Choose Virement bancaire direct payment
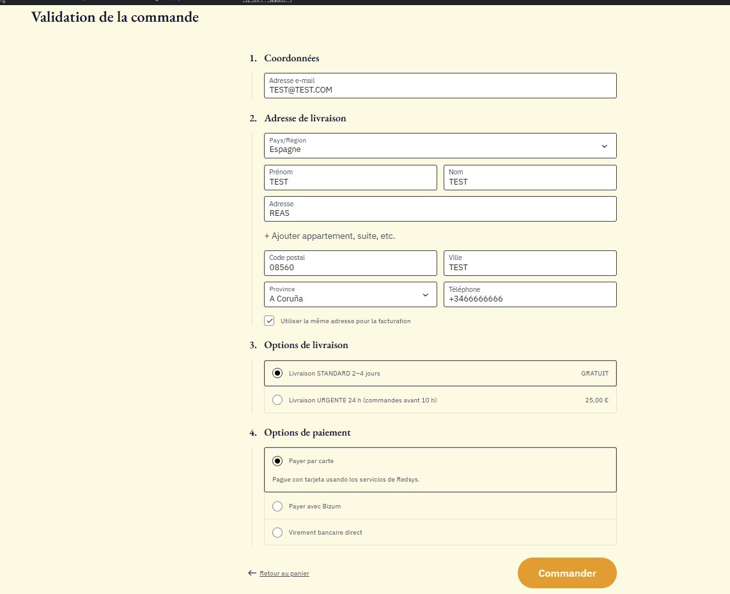This screenshot has height=594, width=730. (277, 533)
